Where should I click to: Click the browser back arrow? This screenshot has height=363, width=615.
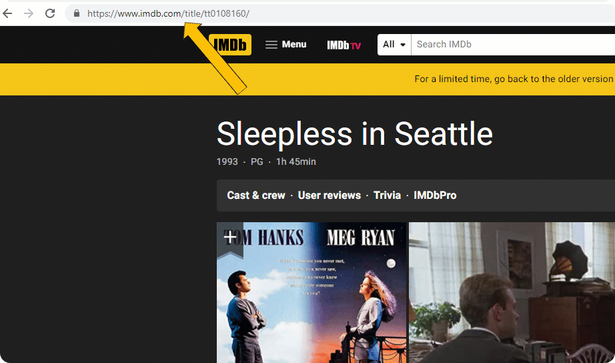coord(8,13)
